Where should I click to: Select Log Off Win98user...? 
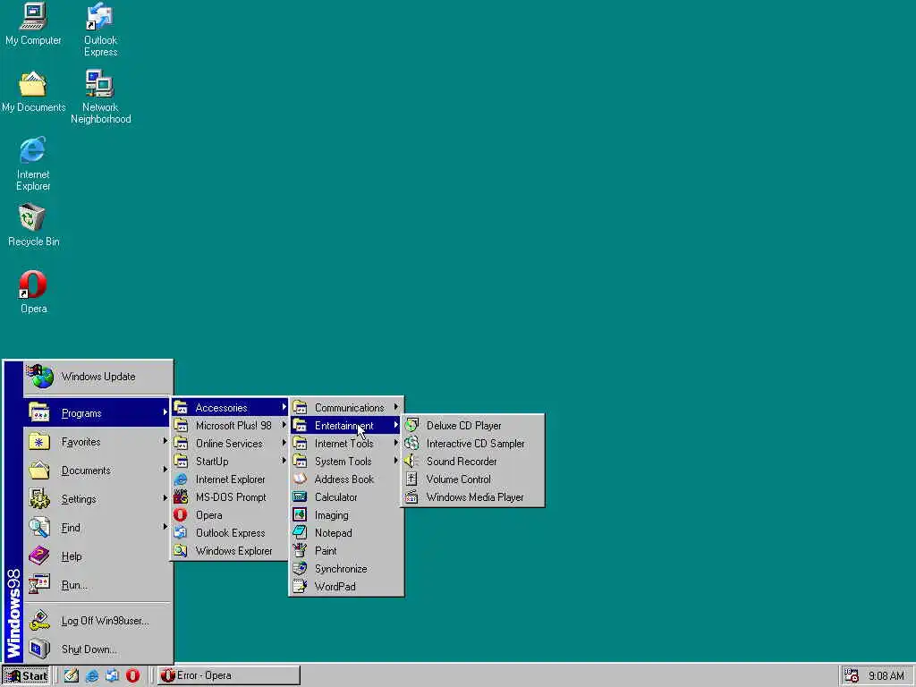point(98,621)
